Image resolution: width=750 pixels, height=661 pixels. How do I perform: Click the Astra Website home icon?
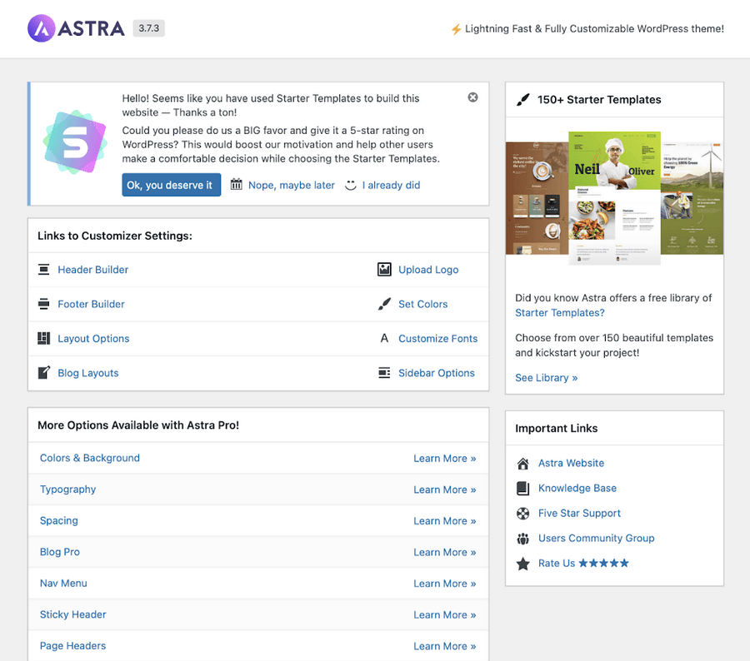(523, 464)
